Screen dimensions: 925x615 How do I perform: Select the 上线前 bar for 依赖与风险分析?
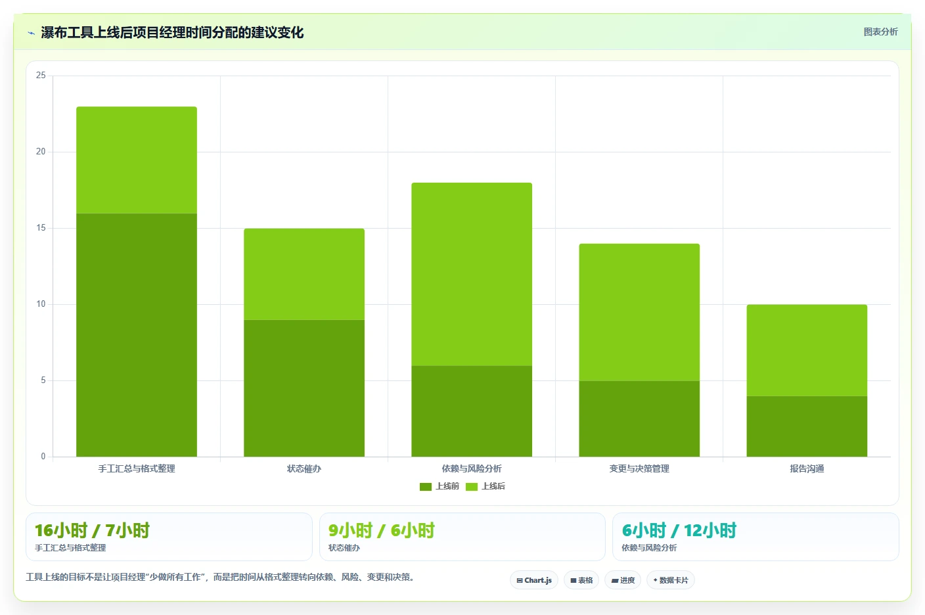(472, 411)
